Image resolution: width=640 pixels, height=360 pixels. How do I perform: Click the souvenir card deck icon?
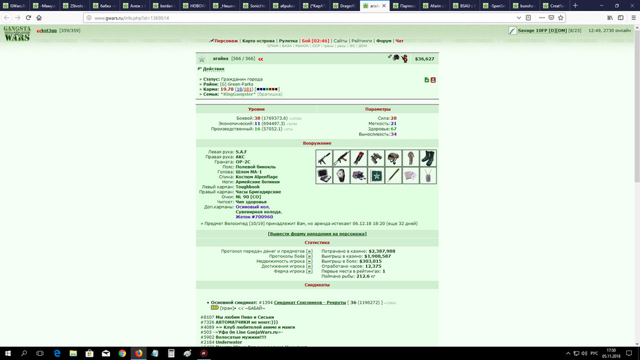(x=411, y=176)
